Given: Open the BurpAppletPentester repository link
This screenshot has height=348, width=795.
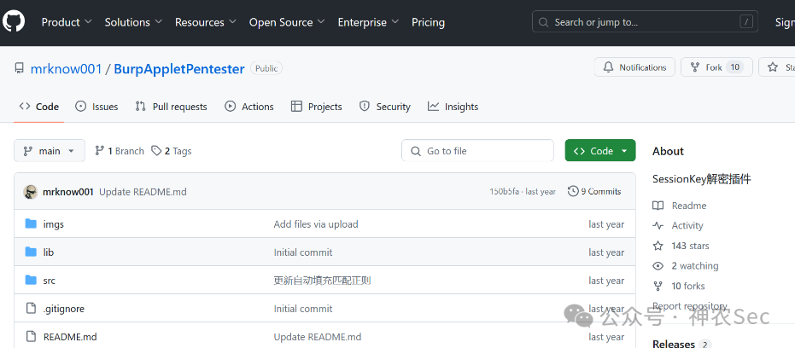Looking at the screenshot, I should 179,69.
